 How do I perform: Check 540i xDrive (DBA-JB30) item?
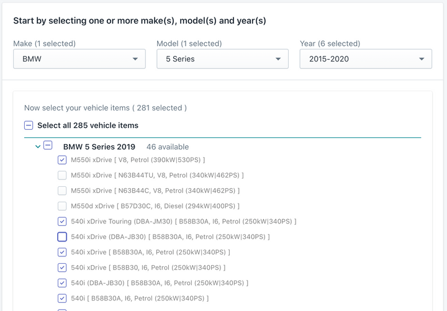[62, 237]
